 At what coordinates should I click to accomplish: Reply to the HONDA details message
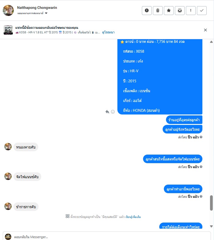(107, 112)
